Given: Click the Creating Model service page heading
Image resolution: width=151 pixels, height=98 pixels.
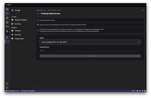Looking at the screenshot, I should point(51,14).
